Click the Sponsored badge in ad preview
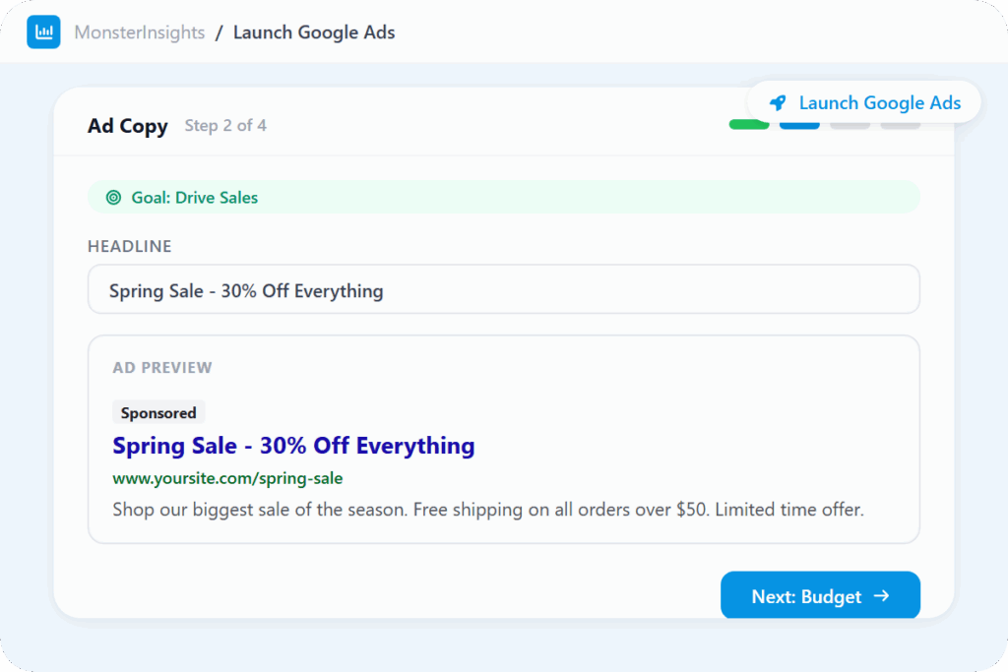1008x672 pixels. pyautogui.click(x=158, y=413)
